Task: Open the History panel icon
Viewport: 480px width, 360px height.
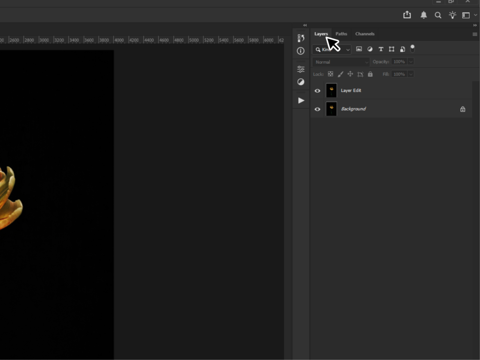Action: click(300, 38)
